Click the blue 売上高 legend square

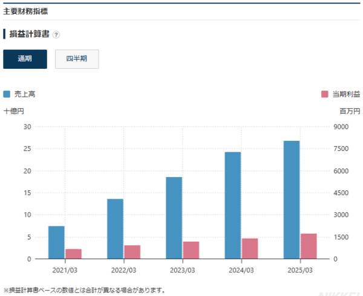tap(7, 94)
